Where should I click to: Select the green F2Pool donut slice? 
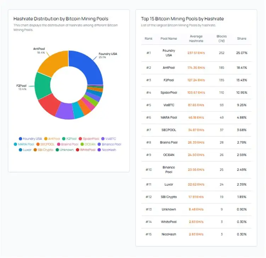43,86
